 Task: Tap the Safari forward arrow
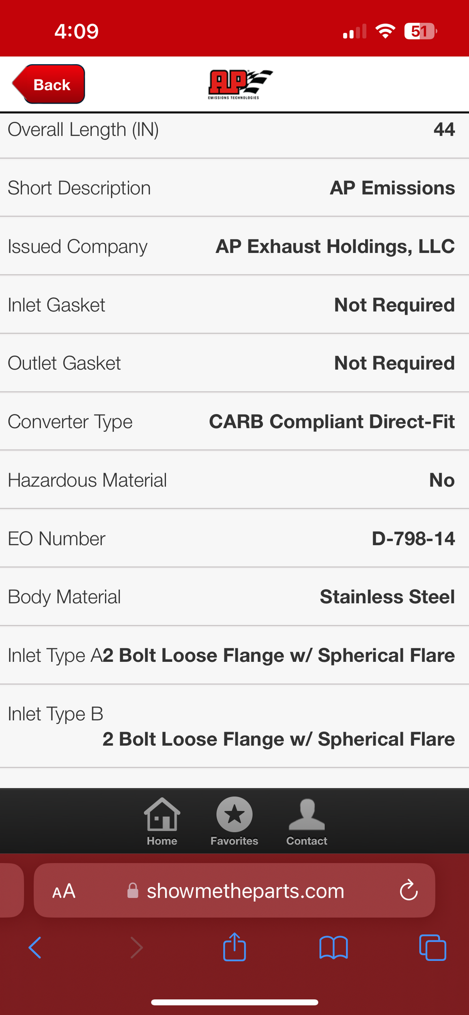pos(136,947)
